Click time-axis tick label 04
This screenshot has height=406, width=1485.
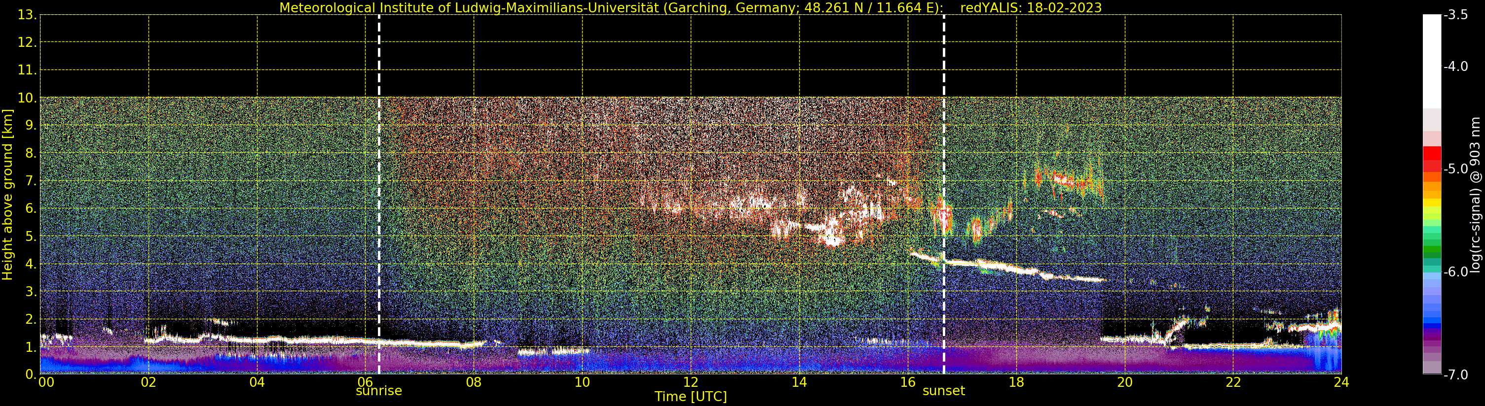tap(257, 382)
